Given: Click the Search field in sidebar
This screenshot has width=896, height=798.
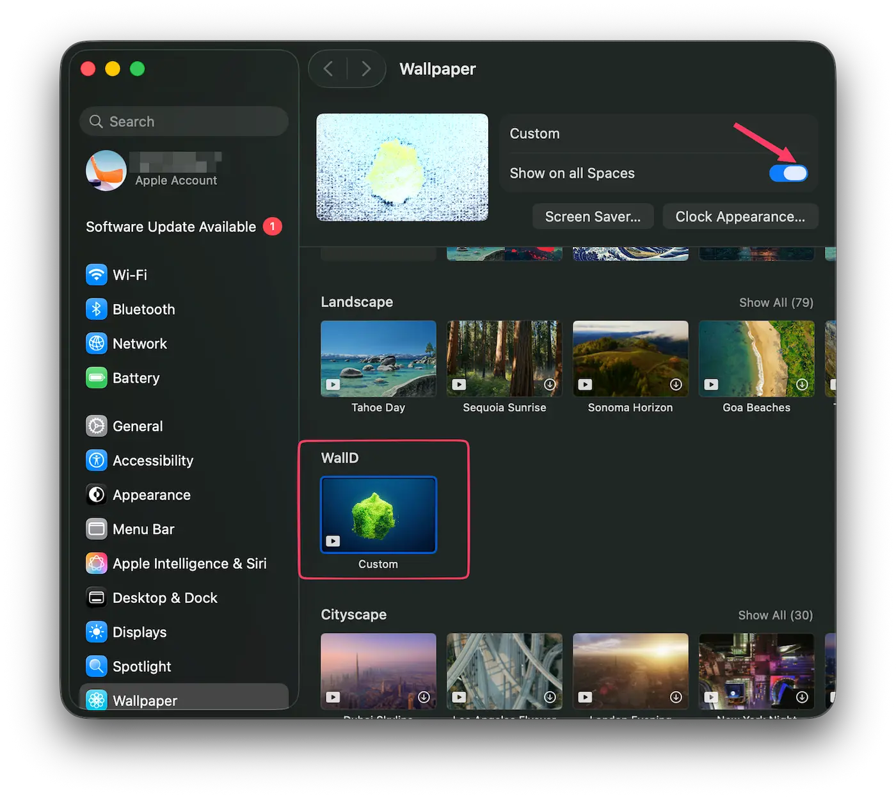Looking at the screenshot, I should [x=184, y=122].
